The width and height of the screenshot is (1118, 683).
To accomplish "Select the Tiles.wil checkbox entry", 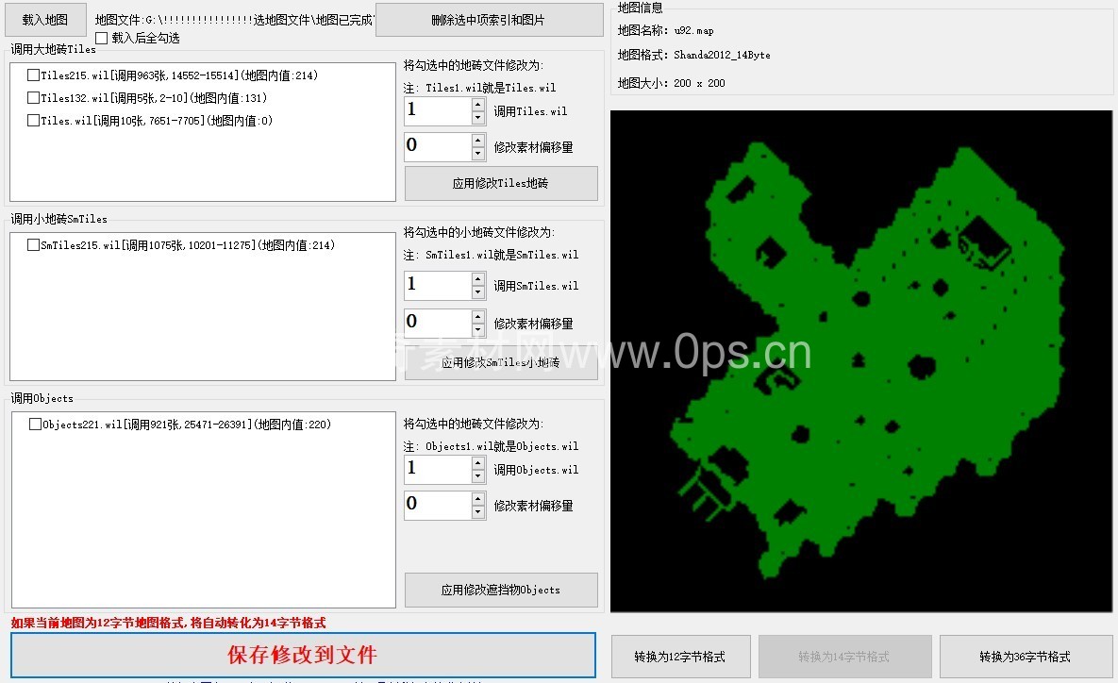I will coord(34,121).
